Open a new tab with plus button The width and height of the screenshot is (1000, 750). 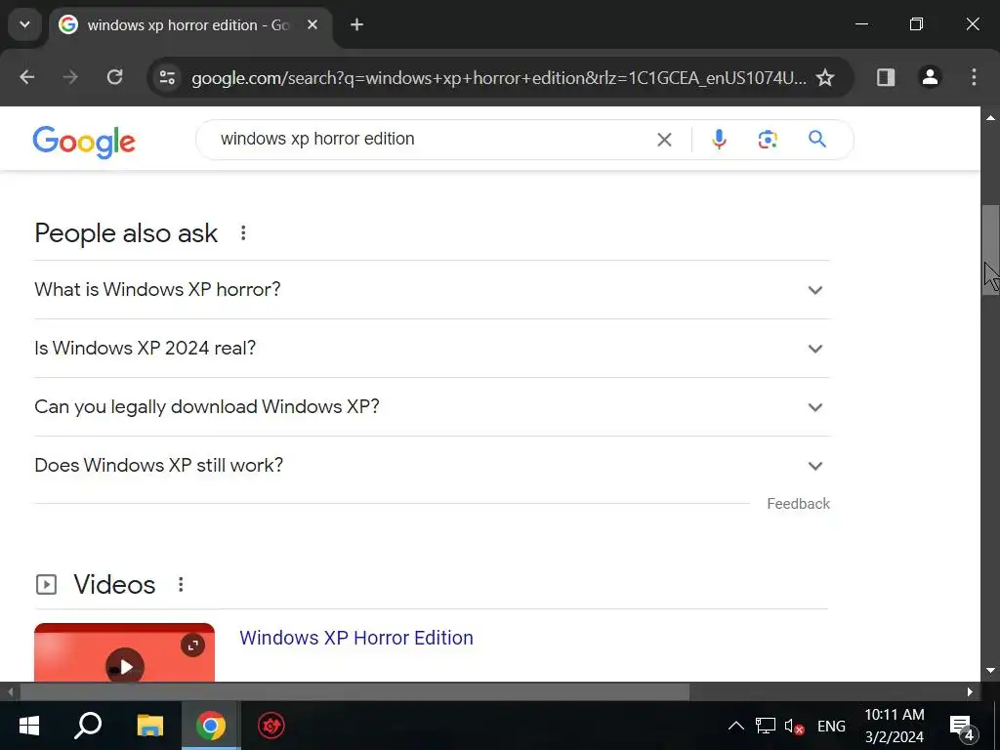click(x=357, y=24)
